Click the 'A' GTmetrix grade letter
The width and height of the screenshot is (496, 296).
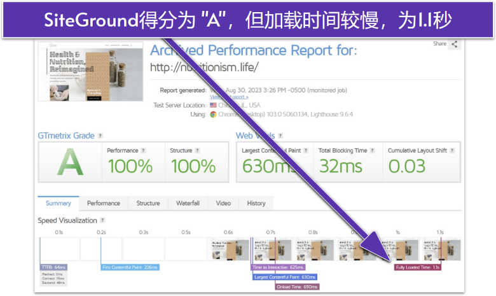point(70,162)
